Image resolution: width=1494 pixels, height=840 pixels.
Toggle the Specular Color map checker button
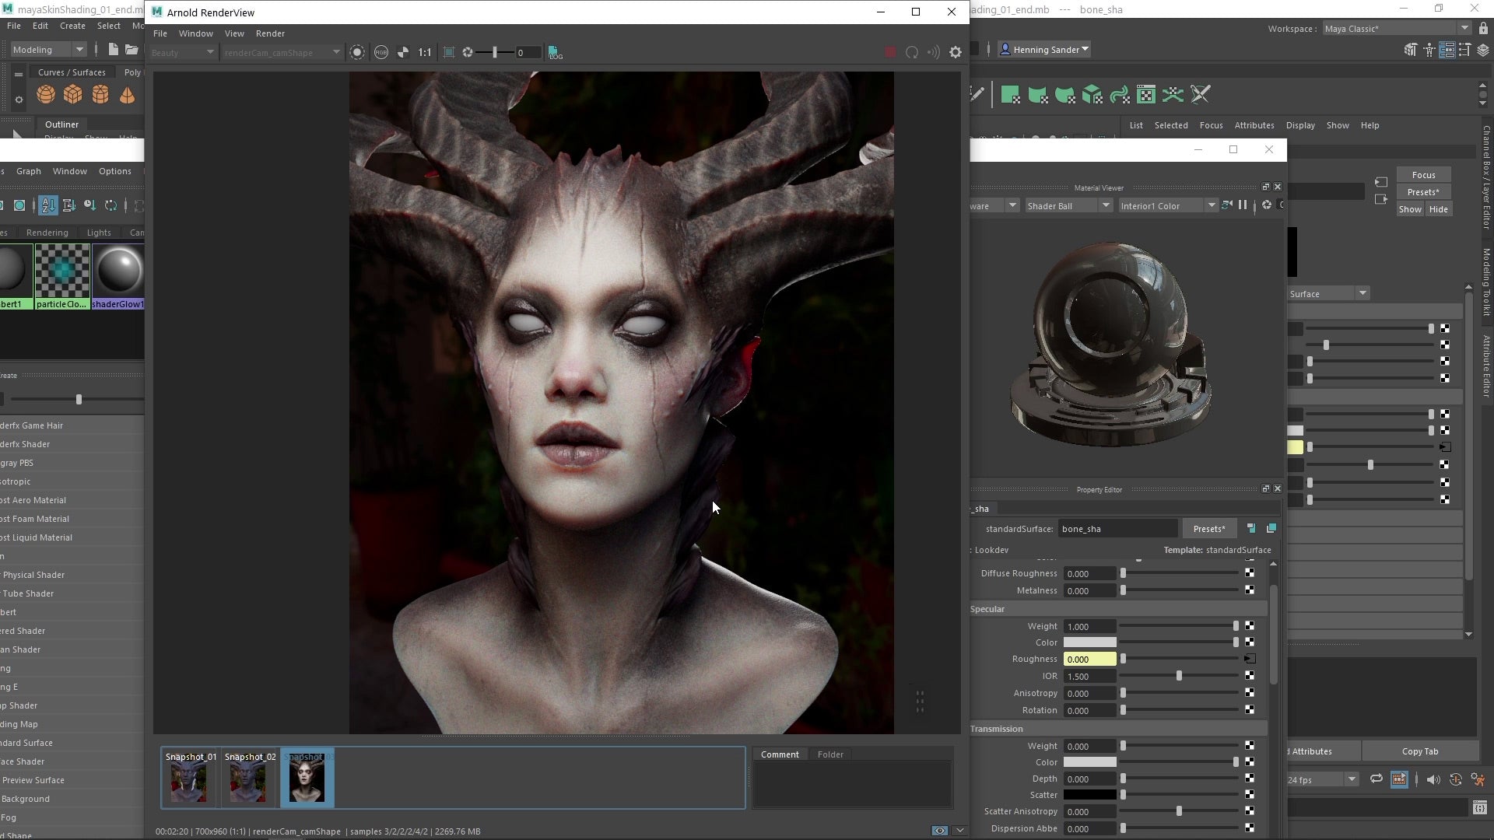point(1250,642)
